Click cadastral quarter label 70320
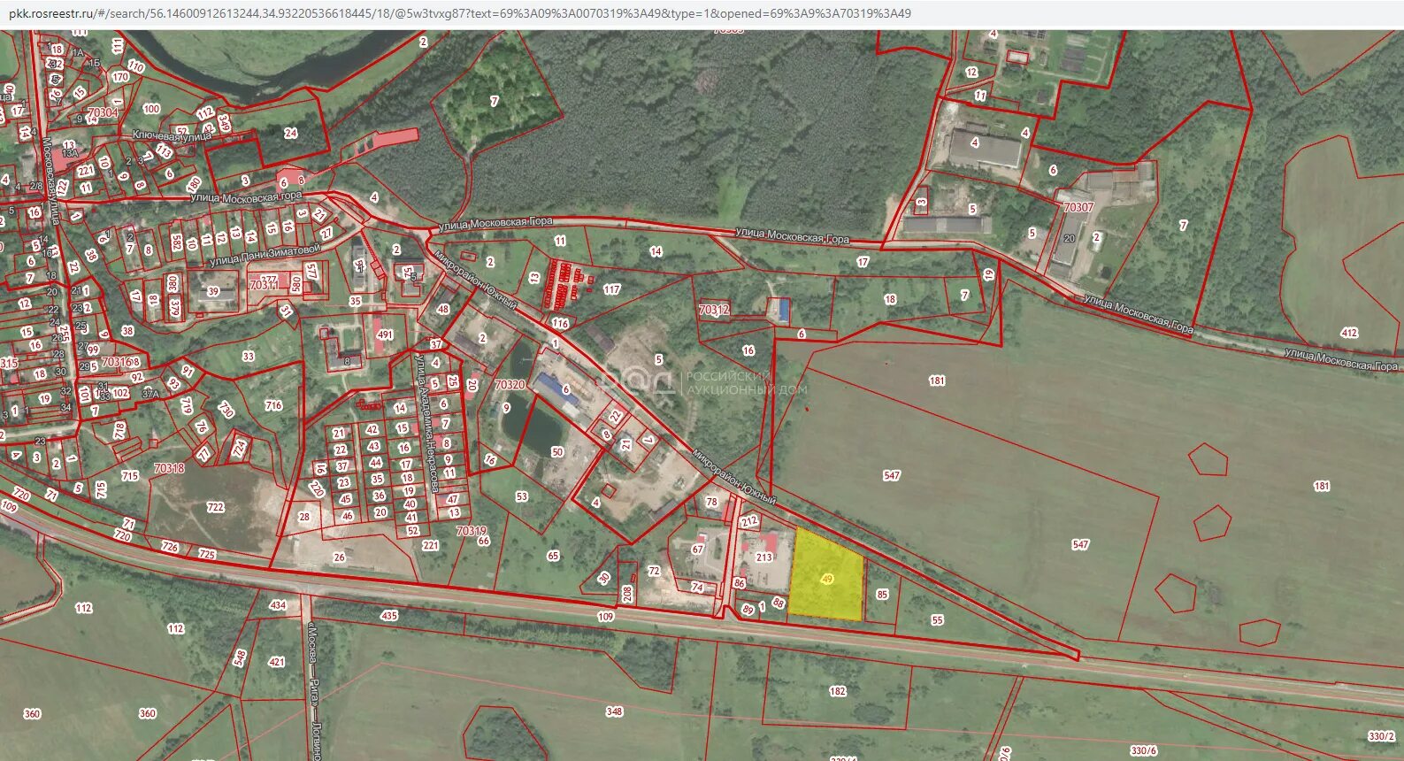 tap(510, 385)
